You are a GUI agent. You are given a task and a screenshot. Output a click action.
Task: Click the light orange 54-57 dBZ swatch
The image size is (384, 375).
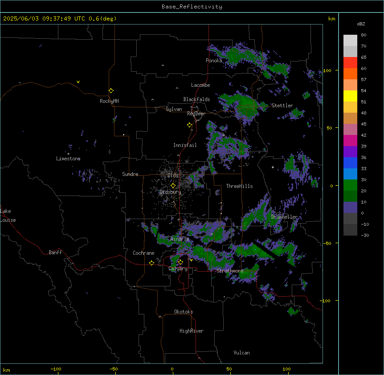[x=350, y=85]
